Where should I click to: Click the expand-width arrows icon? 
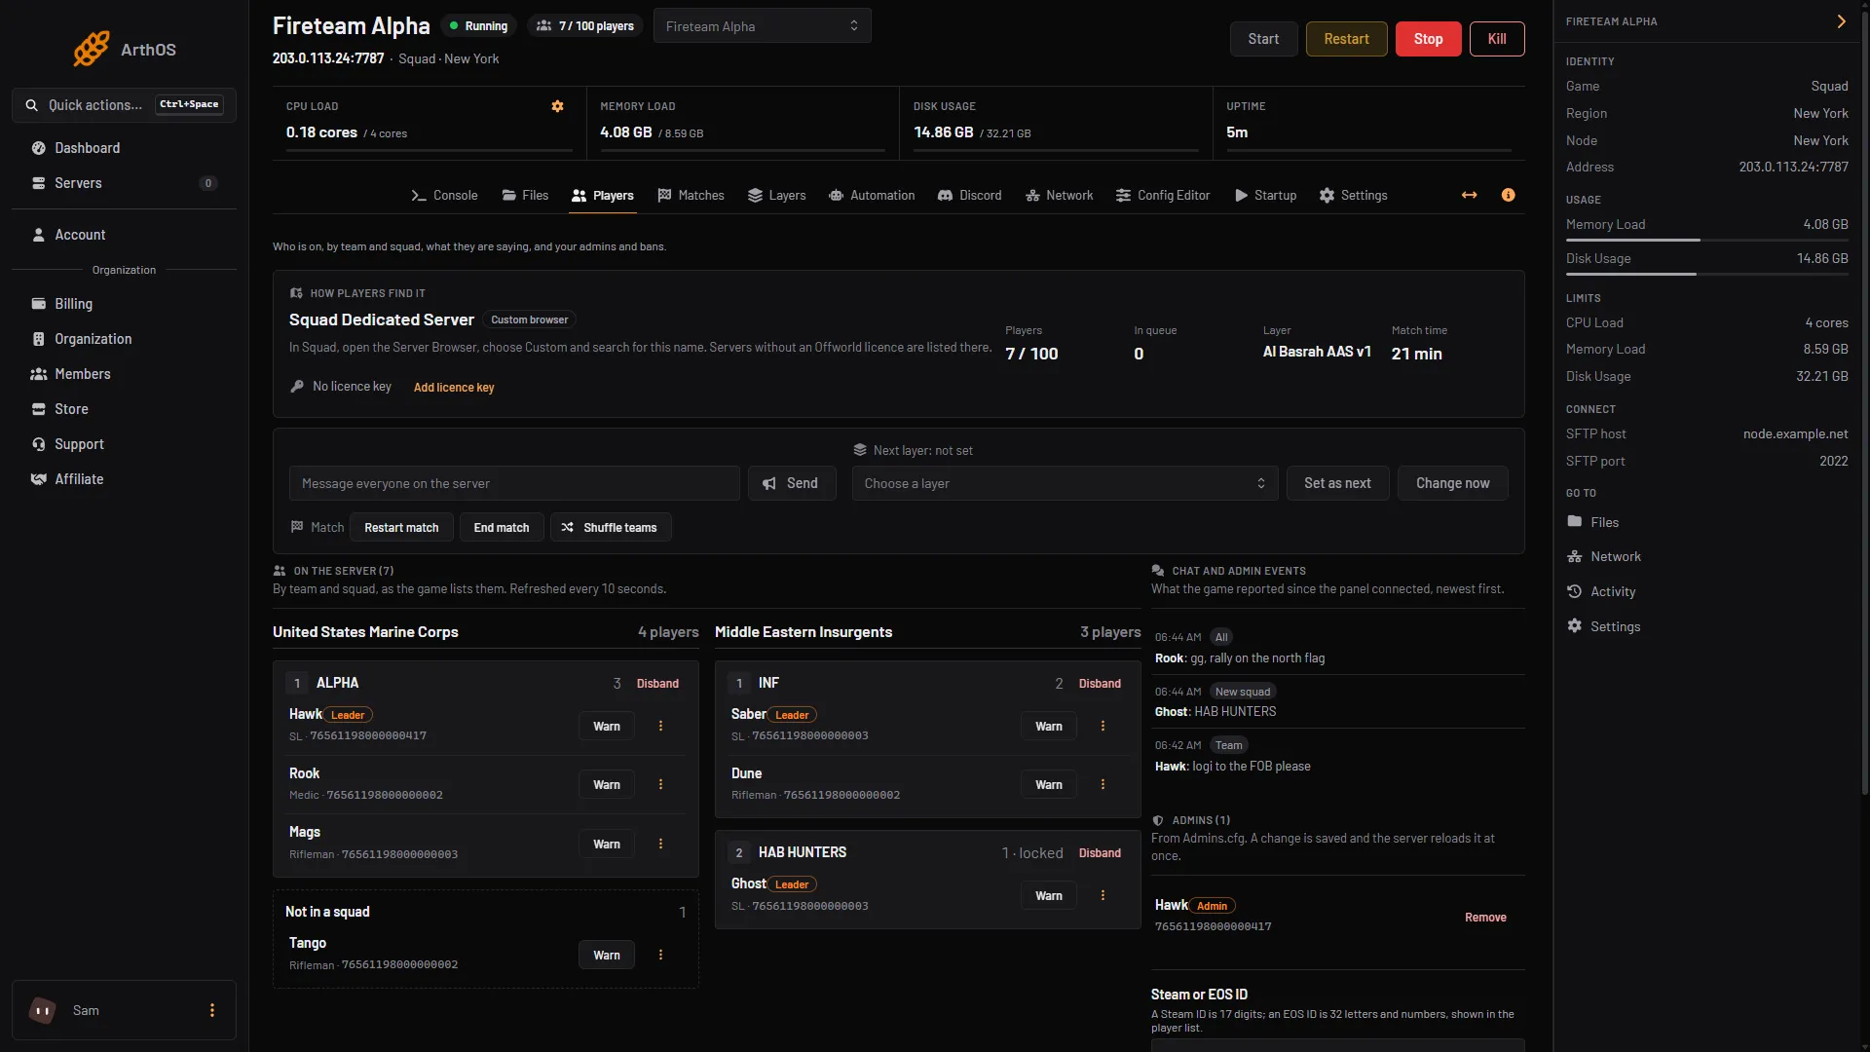pos(1469,196)
